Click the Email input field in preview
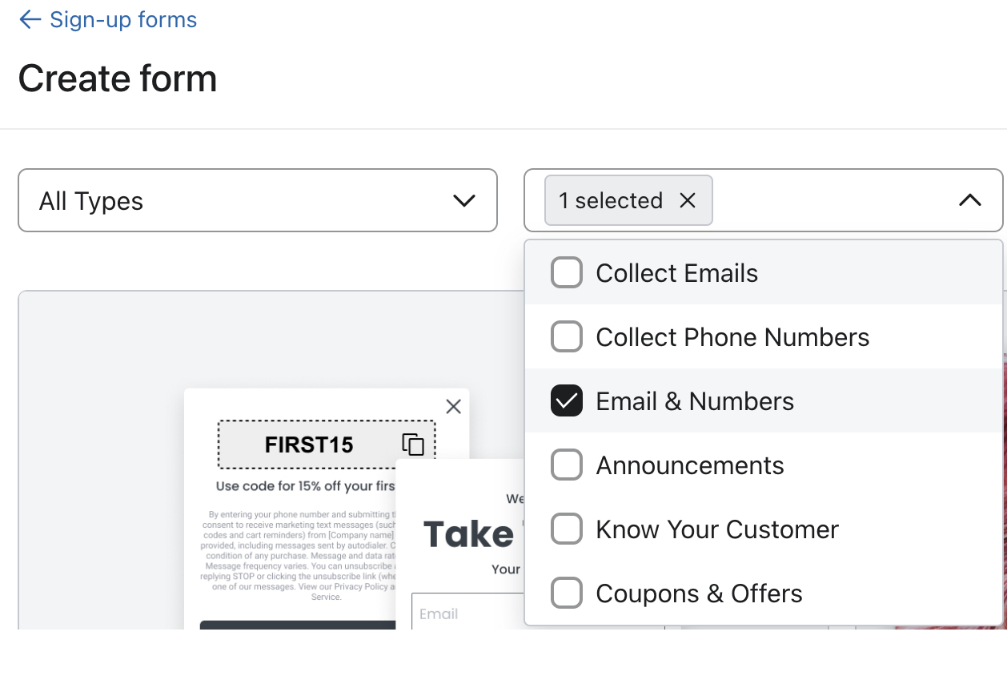The image size is (1007, 692). tap(467, 612)
